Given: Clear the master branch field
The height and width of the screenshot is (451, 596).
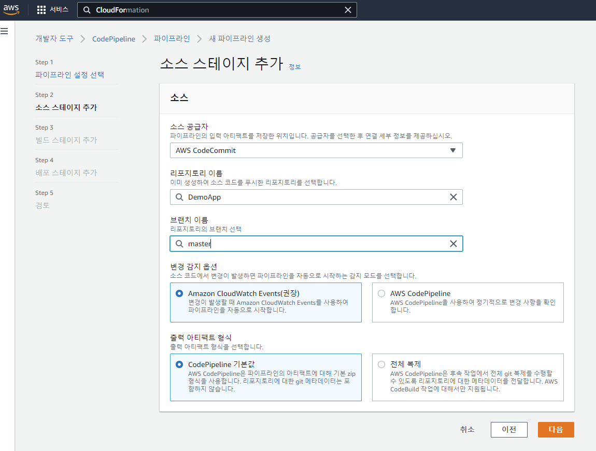Looking at the screenshot, I should [x=453, y=244].
